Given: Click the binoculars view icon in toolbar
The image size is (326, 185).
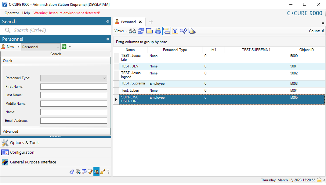Looking at the screenshot, I should coord(132,31).
